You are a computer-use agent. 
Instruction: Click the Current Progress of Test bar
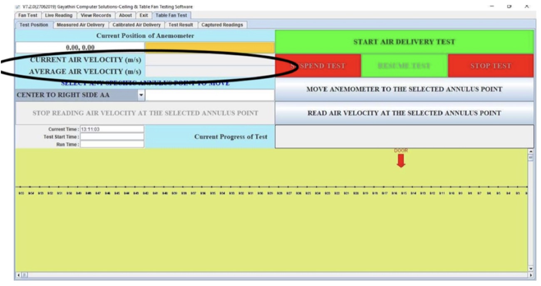(x=404, y=136)
